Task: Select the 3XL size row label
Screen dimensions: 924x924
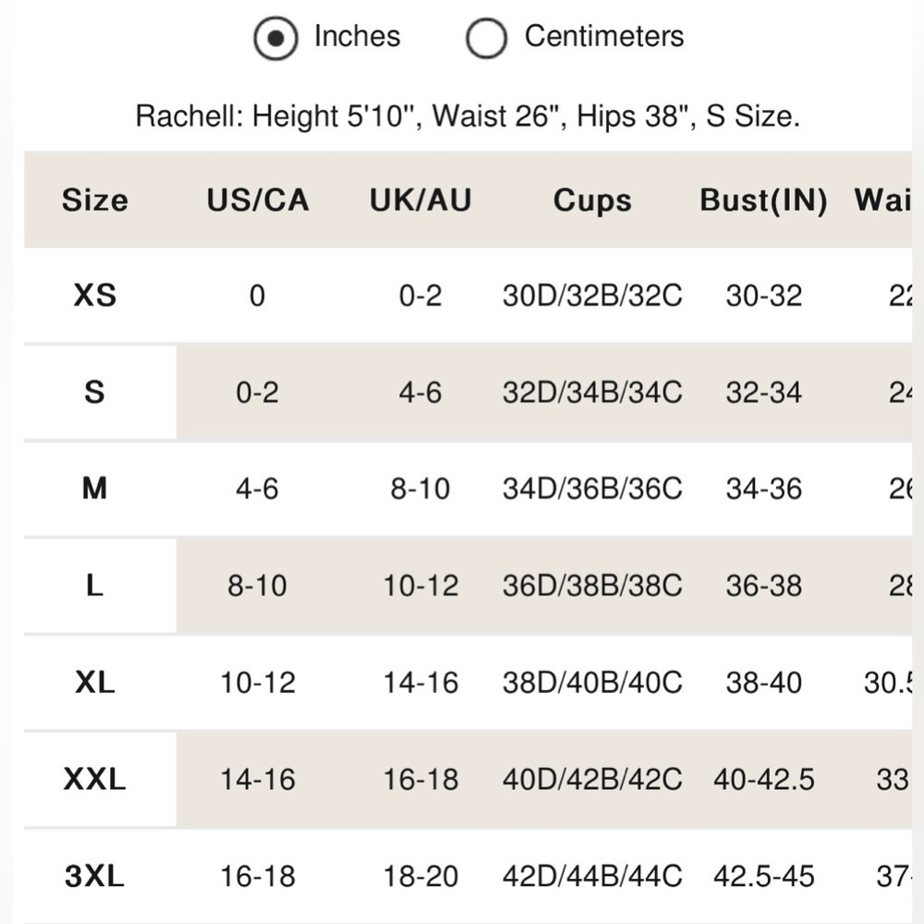Action: [95, 876]
